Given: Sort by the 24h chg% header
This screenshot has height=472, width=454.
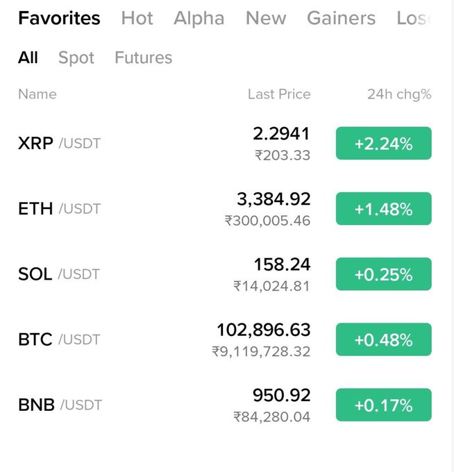Looking at the screenshot, I should [x=399, y=94].
